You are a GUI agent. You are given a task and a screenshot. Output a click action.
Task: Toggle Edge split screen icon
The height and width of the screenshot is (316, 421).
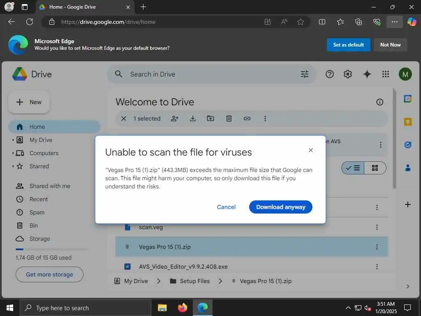click(322, 22)
